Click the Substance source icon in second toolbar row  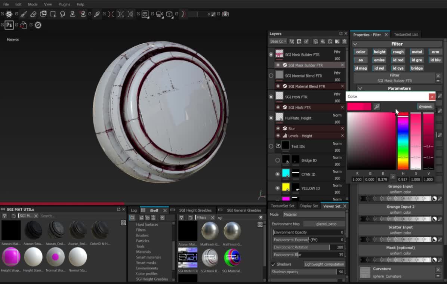pyautogui.click(x=38, y=25)
